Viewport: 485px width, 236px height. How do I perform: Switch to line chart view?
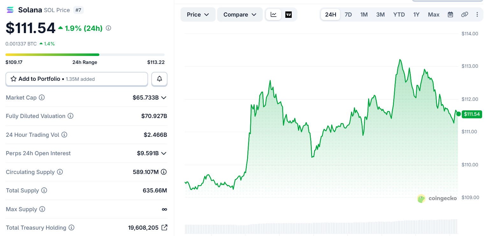point(274,15)
